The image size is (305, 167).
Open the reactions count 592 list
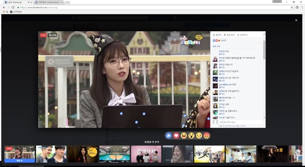[x=220, y=40]
